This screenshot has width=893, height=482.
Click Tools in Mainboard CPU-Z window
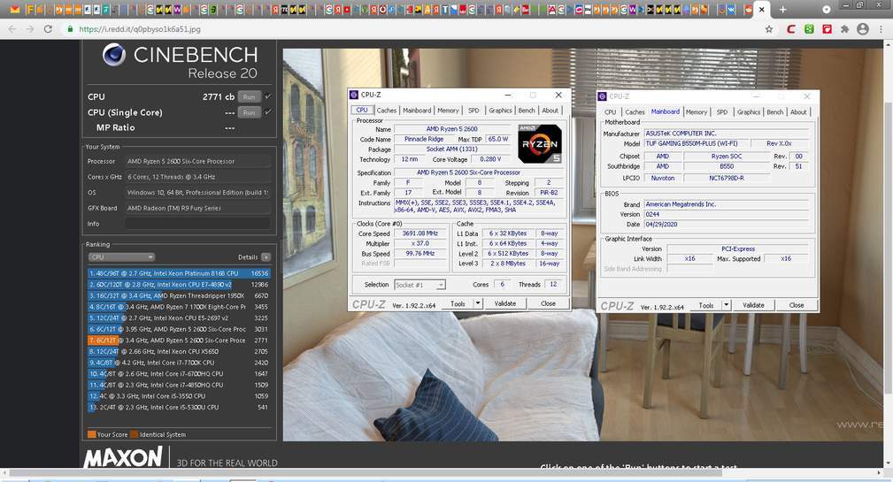click(706, 306)
